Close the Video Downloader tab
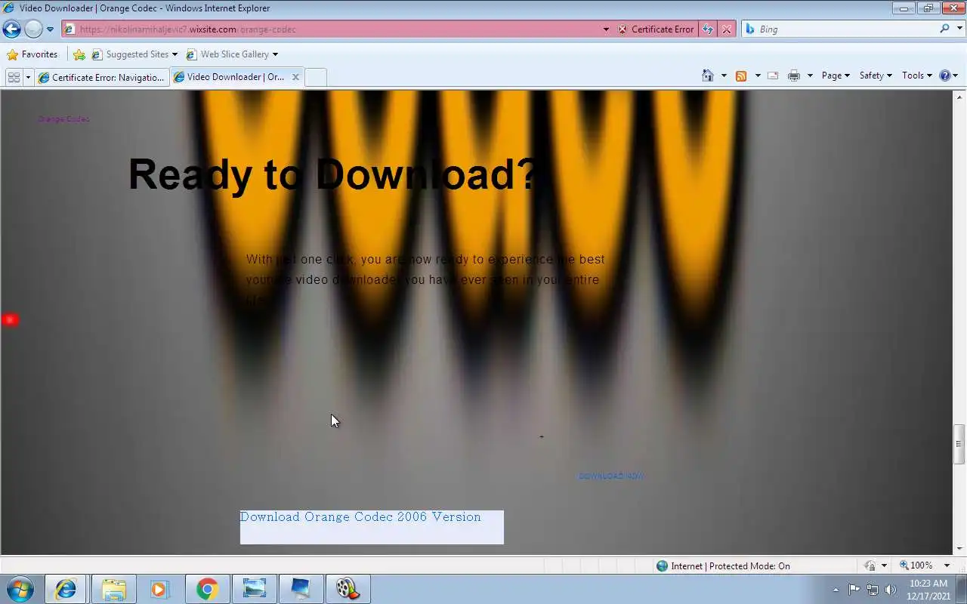 click(295, 77)
